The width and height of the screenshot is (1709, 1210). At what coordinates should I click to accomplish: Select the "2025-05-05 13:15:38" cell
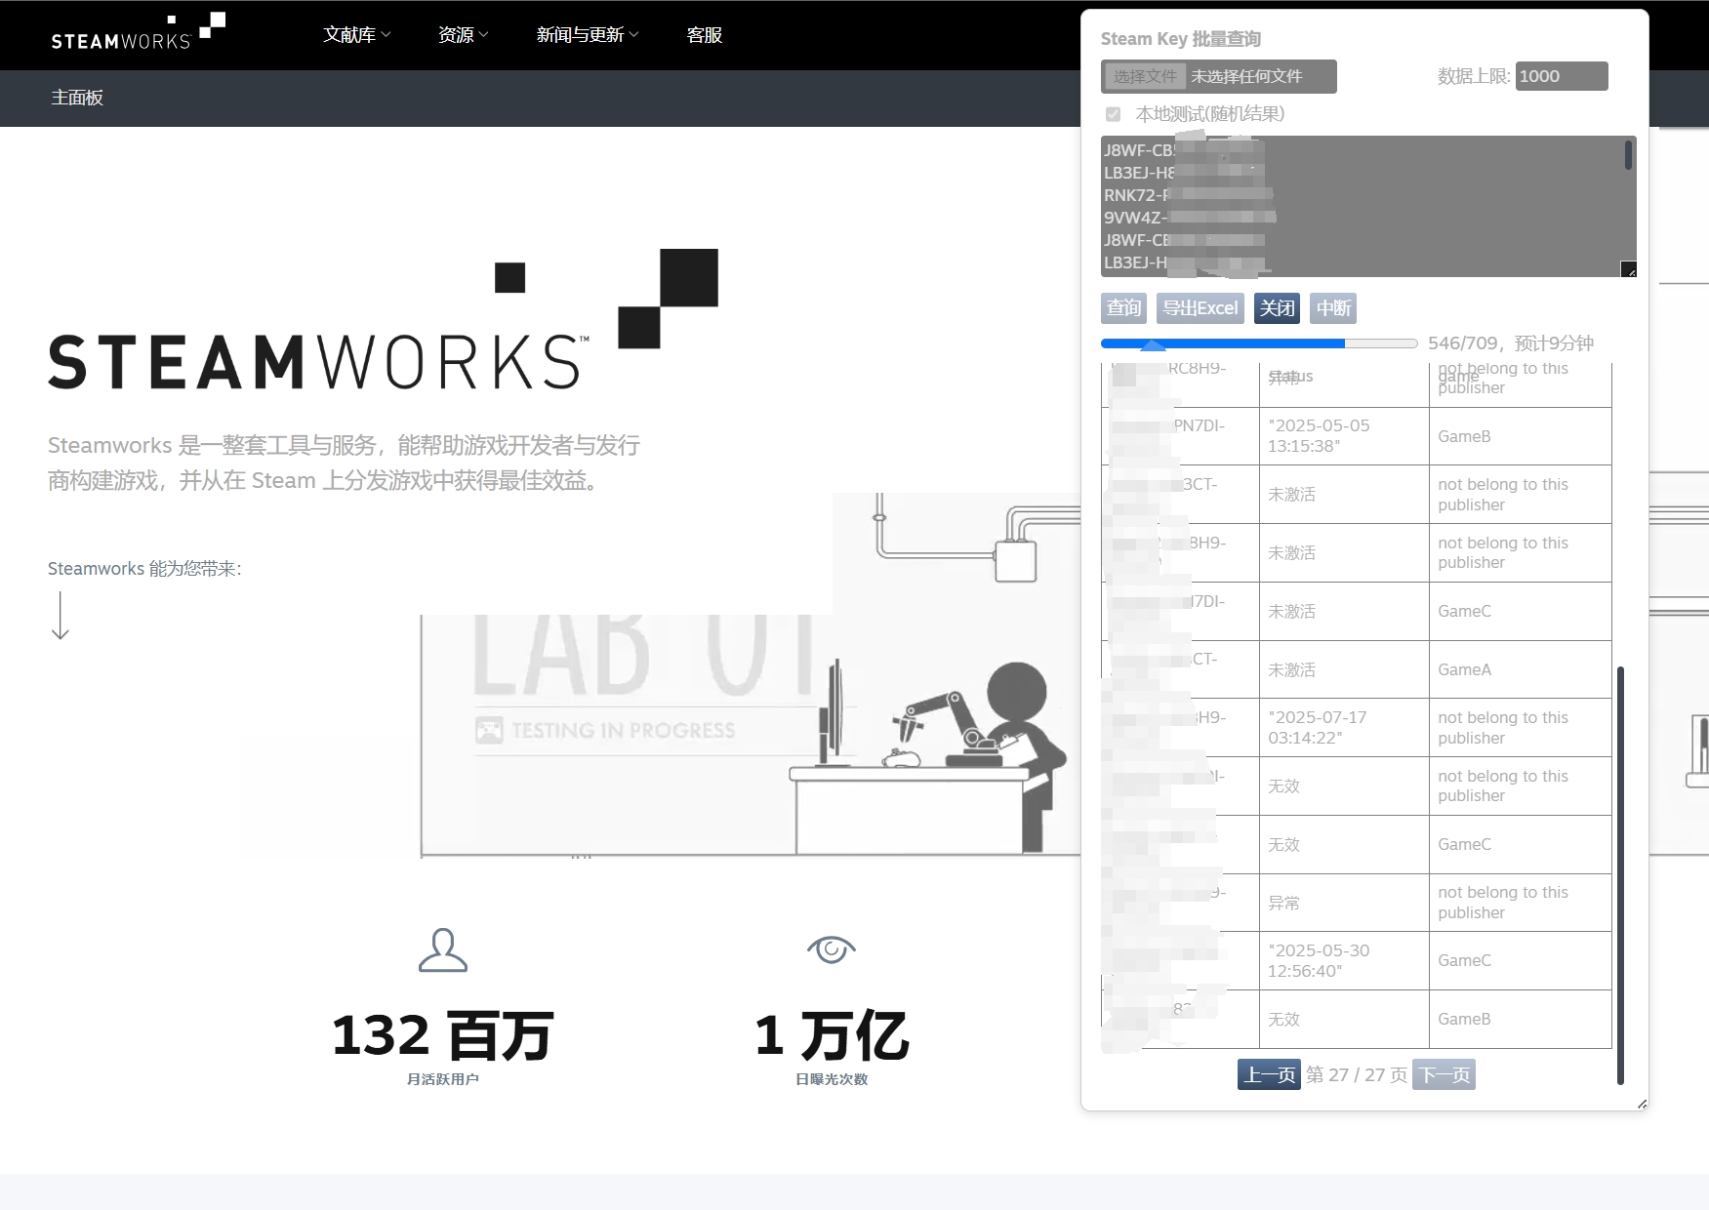[1344, 436]
